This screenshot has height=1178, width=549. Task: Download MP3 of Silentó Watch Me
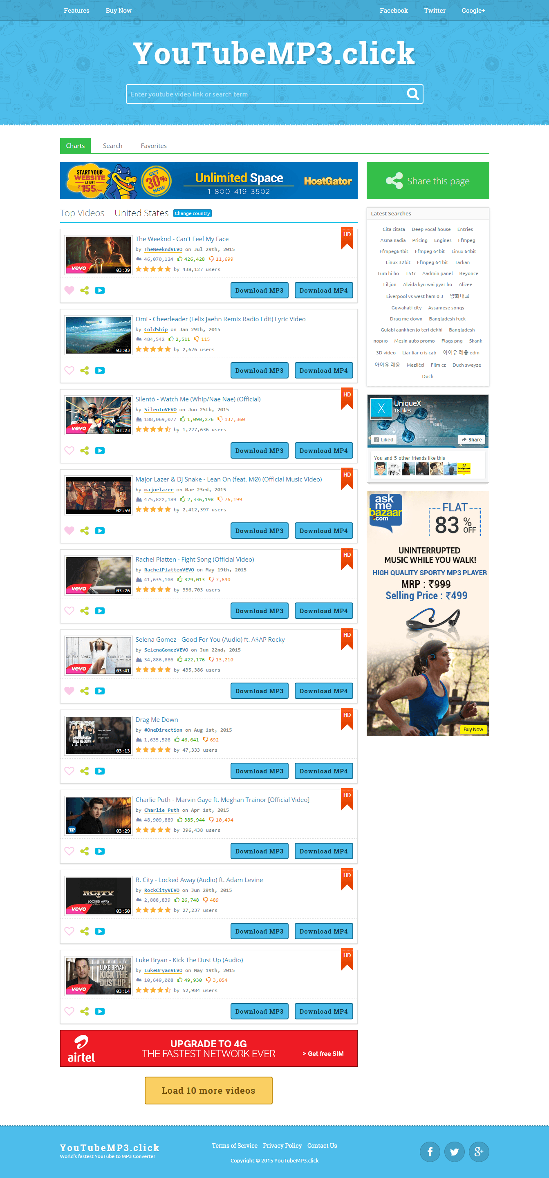[260, 450]
